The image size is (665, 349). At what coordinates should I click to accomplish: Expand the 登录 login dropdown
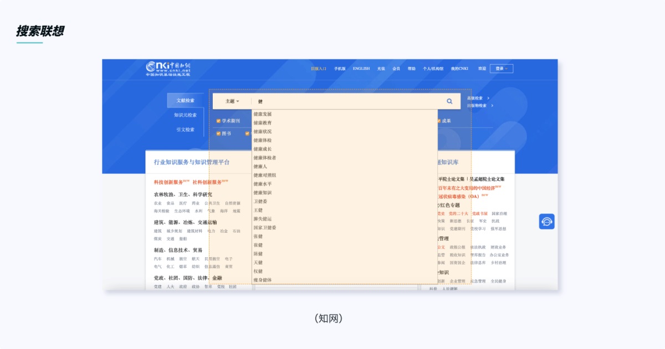pos(502,69)
